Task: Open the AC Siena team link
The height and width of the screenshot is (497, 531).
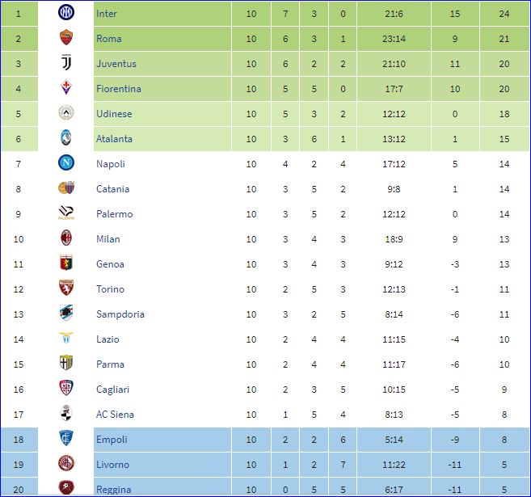Action: (115, 415)
